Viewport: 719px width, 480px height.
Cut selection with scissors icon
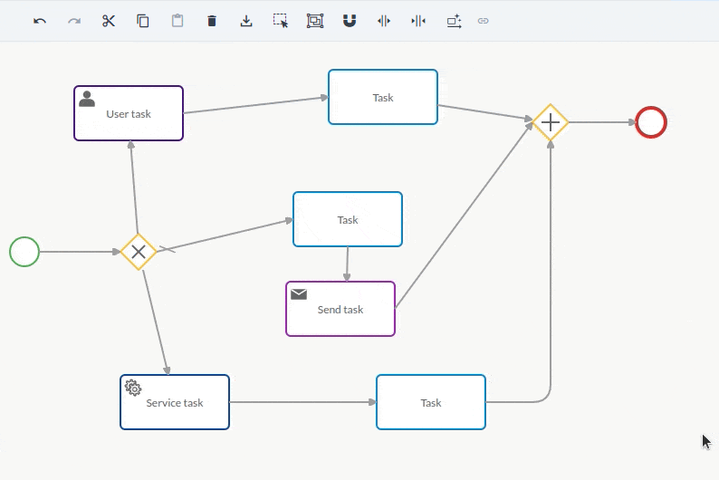tap(109, 21)
